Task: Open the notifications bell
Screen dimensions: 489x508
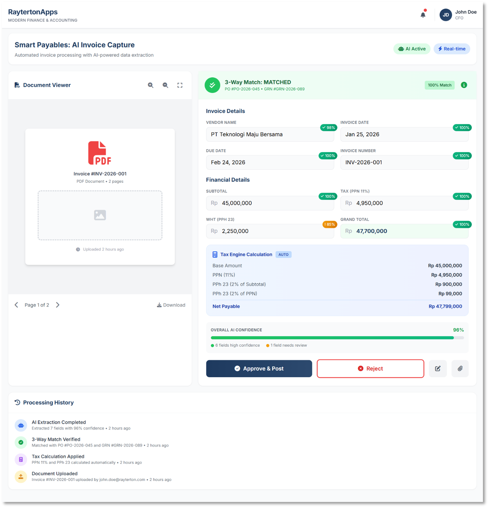Action: click(423, 15)
